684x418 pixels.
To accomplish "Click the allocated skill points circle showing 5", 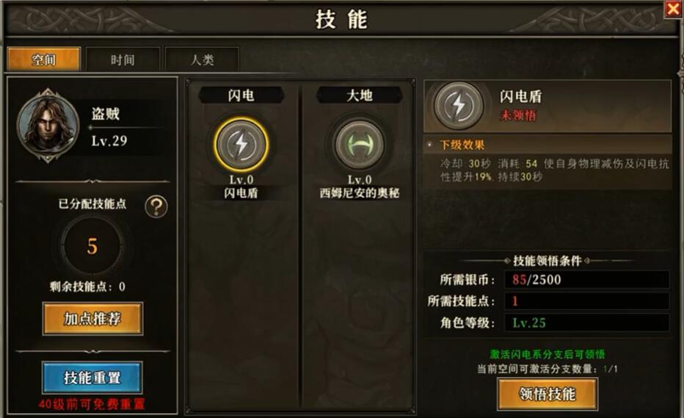I will (x=92, y=246).
